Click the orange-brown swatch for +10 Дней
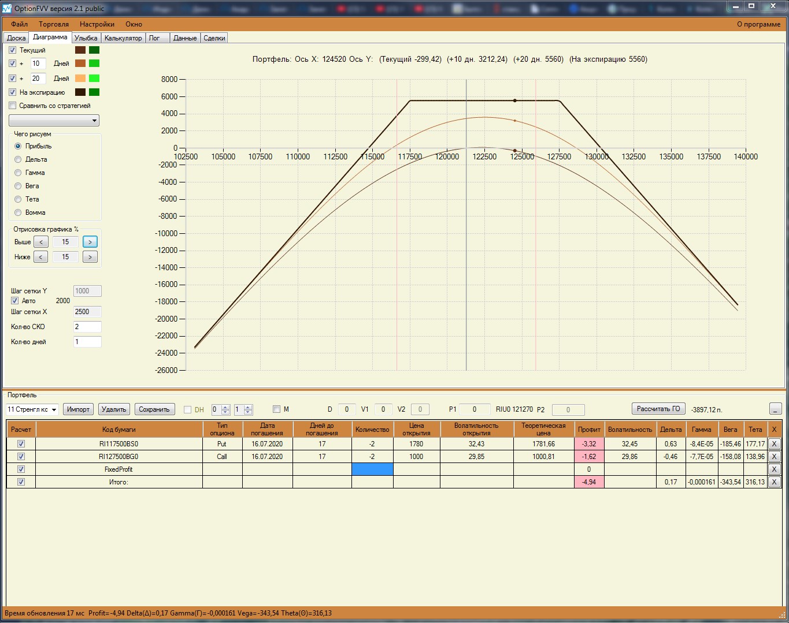 [x=80, y=64]
